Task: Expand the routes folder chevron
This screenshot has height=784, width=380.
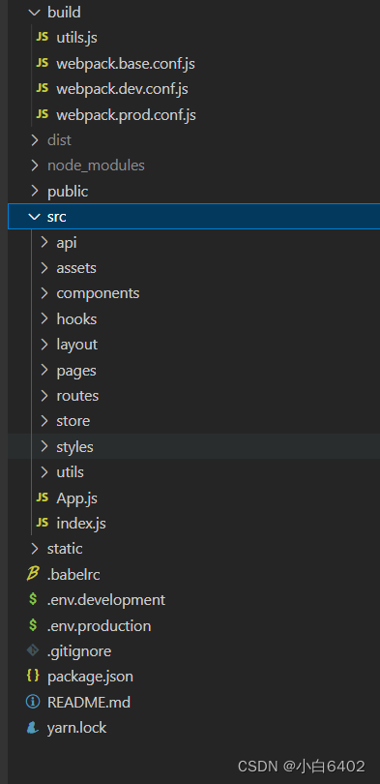Action: point(44,396)
